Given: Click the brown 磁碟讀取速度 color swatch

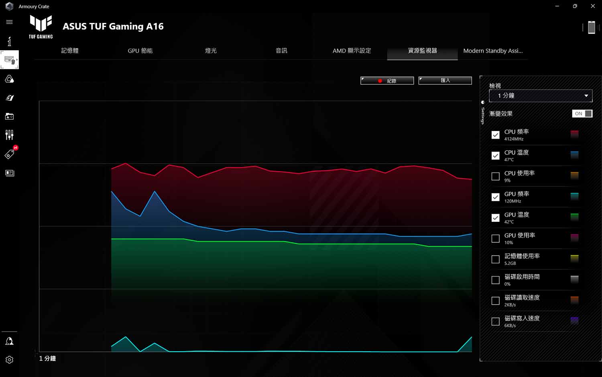Looking at the screenshot, I should [575, 299].
